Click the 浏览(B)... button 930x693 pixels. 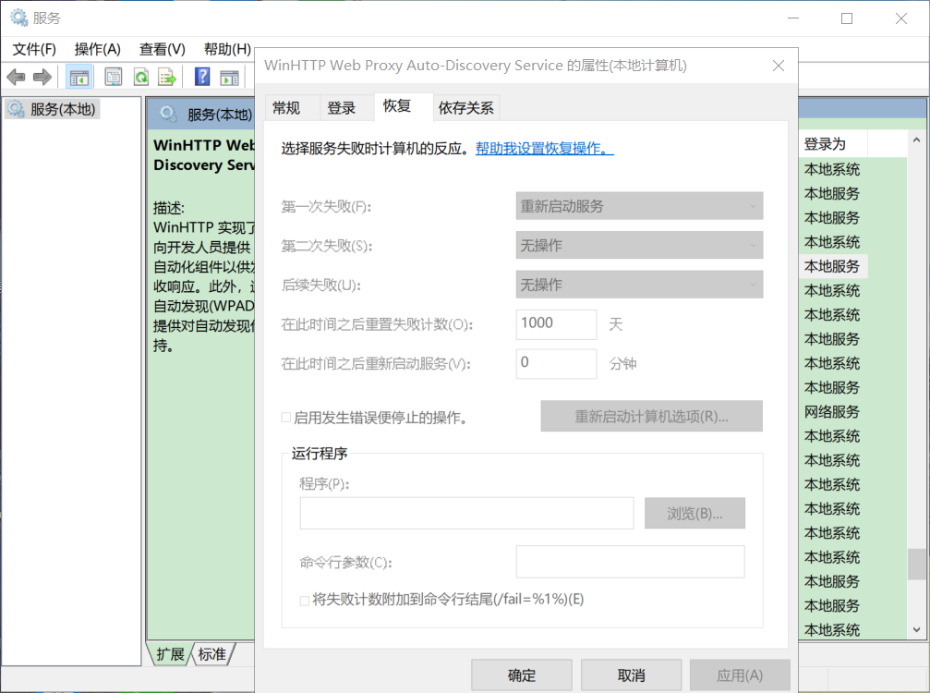click(x=694, y=513)
